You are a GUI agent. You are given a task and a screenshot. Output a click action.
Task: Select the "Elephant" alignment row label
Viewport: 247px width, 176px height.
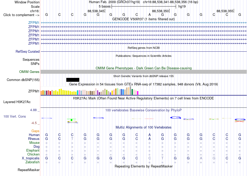[33, 150]
